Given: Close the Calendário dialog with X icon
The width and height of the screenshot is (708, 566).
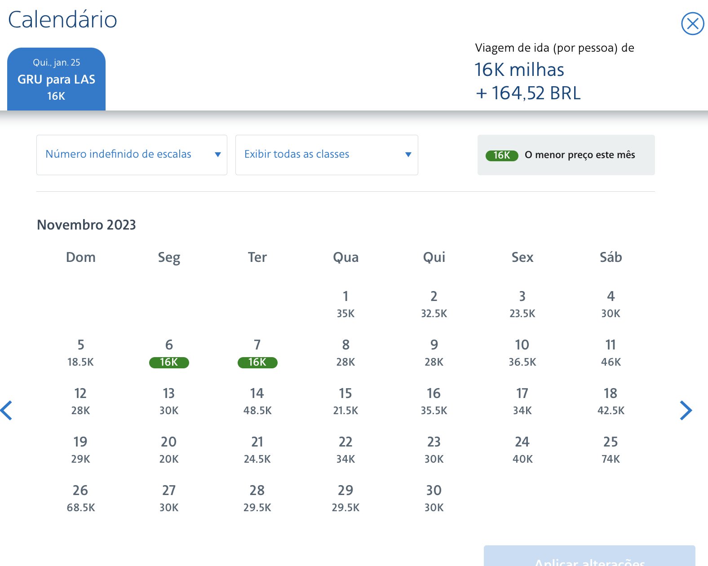Looking at the screenshot, I should (x=692, y=23).
